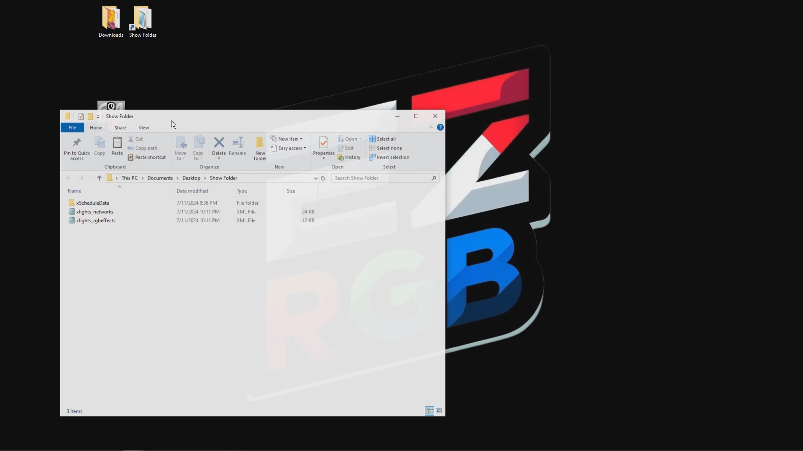The width and height of the screenshot is (803, 451).
Task: Switch to the Share ribbon tab
Action: tap(120, 128)
